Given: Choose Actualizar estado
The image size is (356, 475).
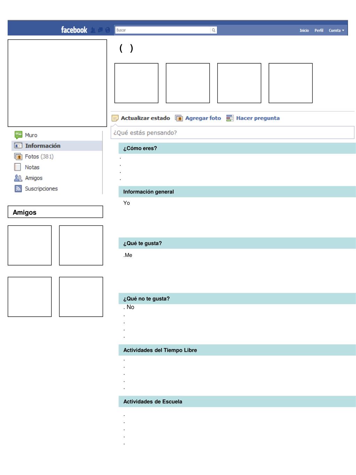Looking at the screenshot, I should coord(141,118).
